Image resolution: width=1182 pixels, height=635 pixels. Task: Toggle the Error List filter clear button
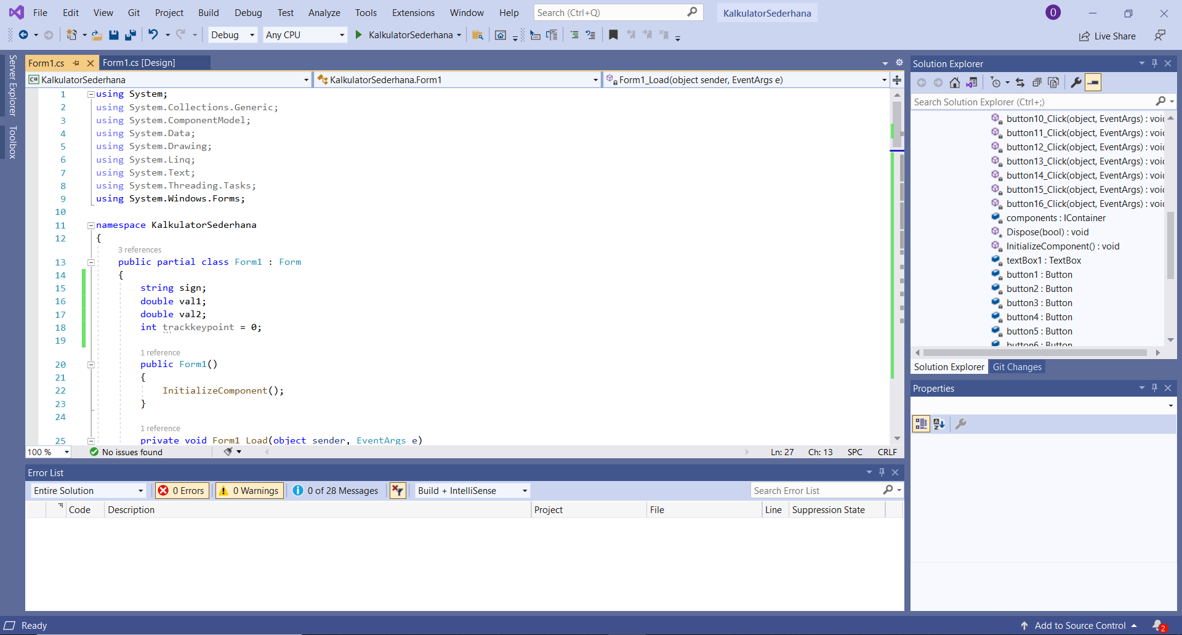(398, 491)
